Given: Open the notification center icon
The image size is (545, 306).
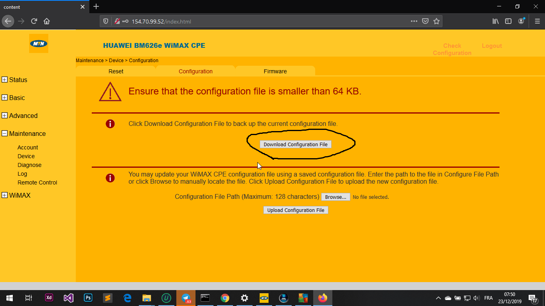Looking at the screenshot, I should click(532, 298).
